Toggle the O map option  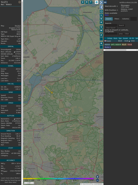[x=101, y=19]
